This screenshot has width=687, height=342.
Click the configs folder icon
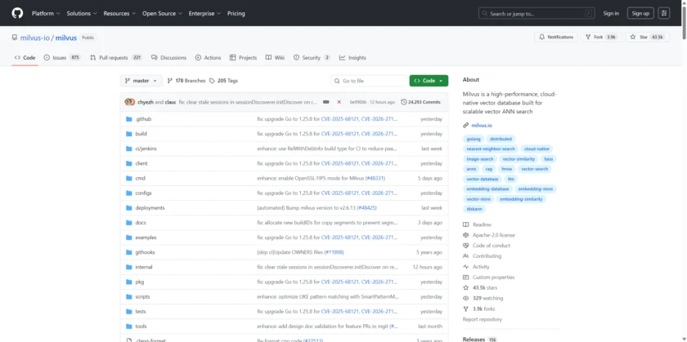click(129, 193)
